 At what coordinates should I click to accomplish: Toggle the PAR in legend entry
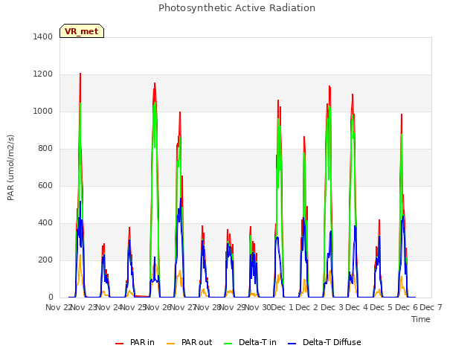coord(135,342)
